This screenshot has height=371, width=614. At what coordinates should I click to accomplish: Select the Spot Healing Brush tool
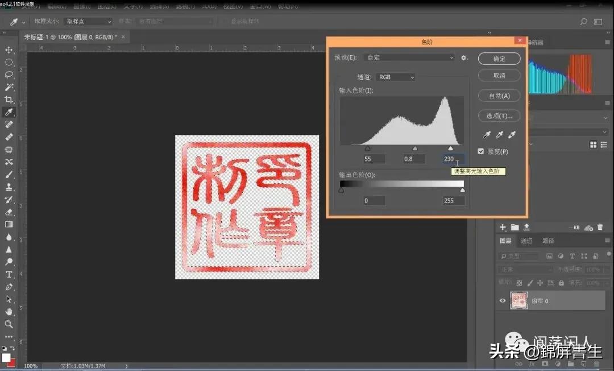[9, 125]
